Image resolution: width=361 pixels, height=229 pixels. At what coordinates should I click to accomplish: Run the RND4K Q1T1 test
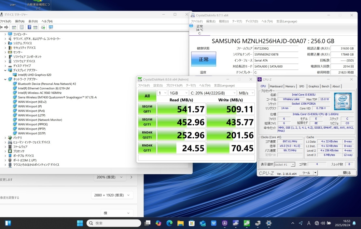pyautogui.click(x=147, y=148)
